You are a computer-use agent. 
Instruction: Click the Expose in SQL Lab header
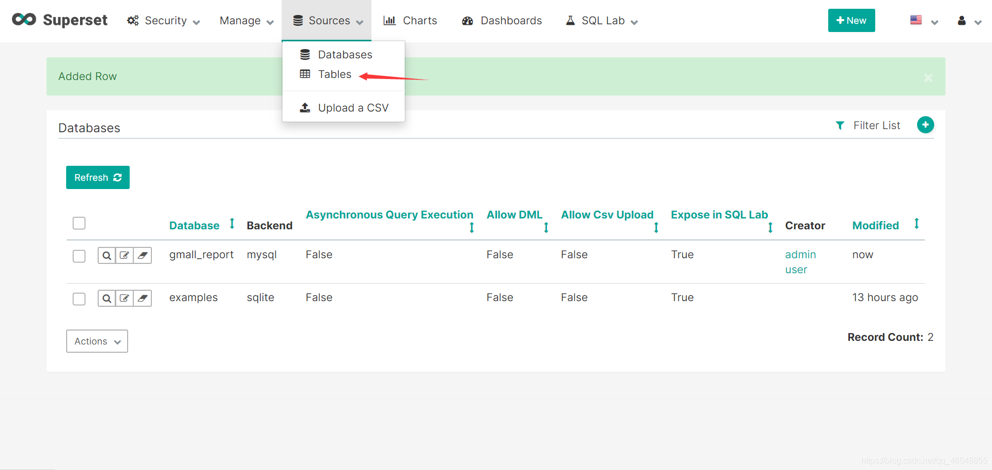click(x=719, y=214)
